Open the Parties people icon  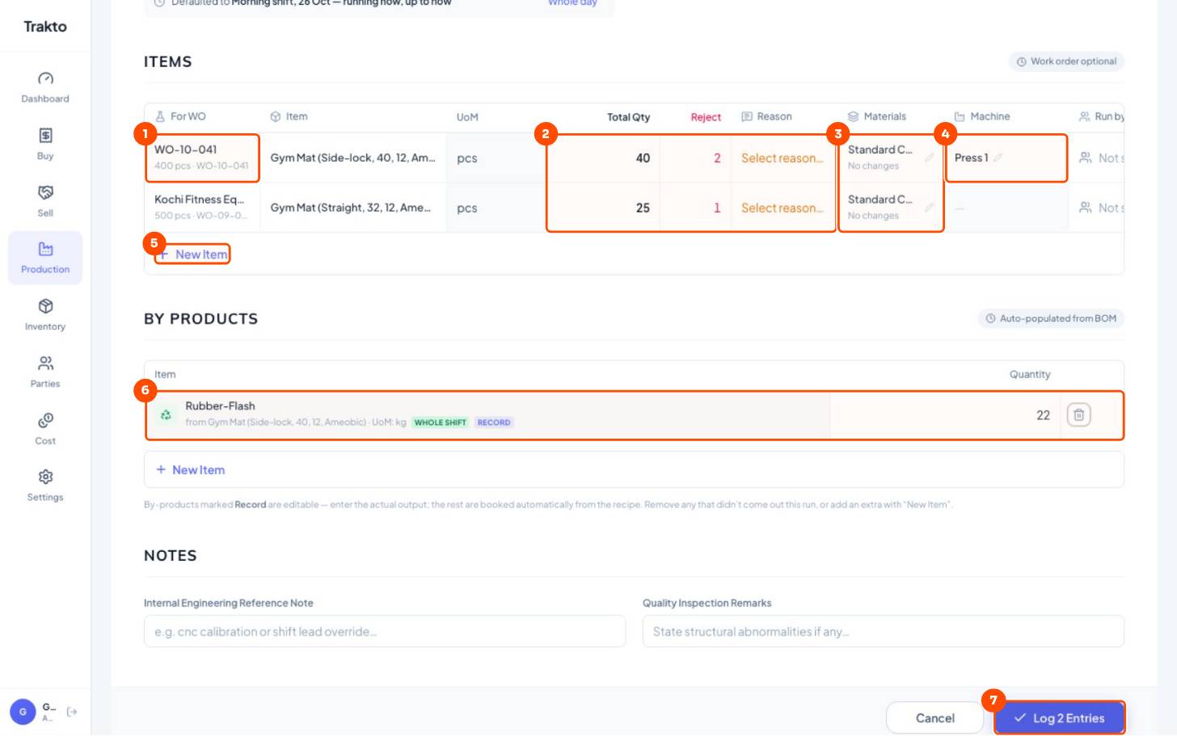[x=45, y=364]
